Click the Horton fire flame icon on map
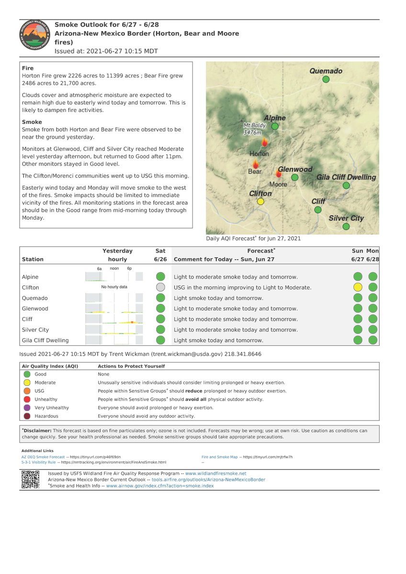Viewport: 406px width, 574px height. point(264,143)
